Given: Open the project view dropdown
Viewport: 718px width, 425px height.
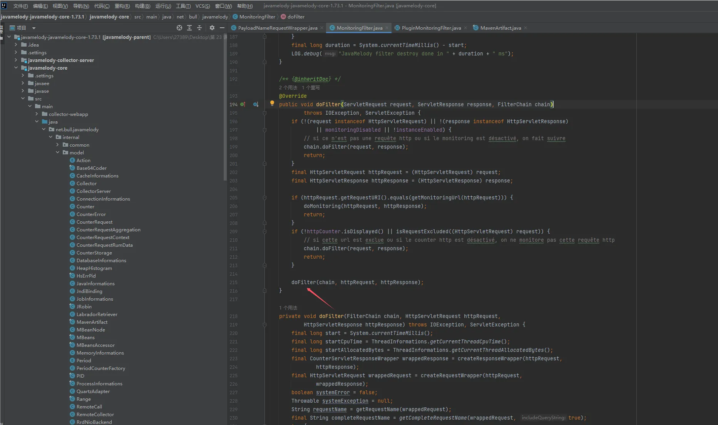Looking at the screenshot, I should click(x=34, y=28).
